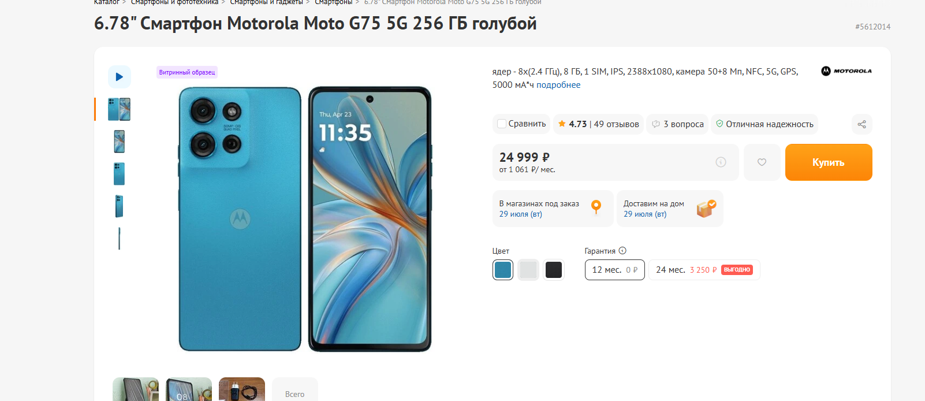Choose the black color swatch

pos(554,270)
